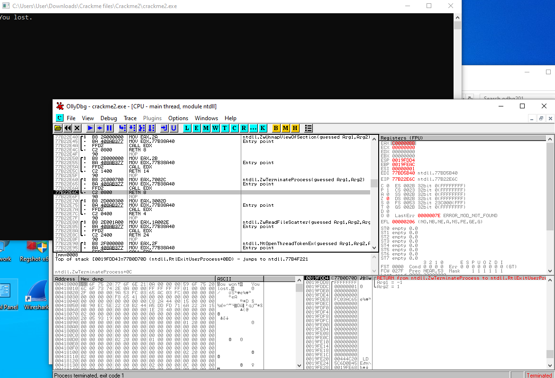Show Call stack with K button

click(x=263, y=128)
